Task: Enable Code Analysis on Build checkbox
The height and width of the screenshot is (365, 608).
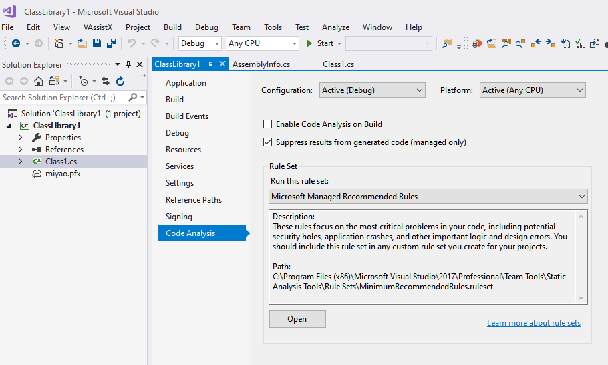Action: 267,124
